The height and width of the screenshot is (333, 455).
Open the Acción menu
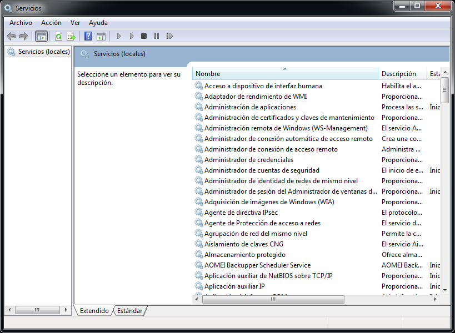[51, 23]
